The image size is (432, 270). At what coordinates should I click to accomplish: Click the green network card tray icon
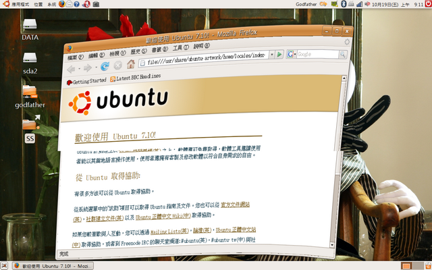pos(335,4)
